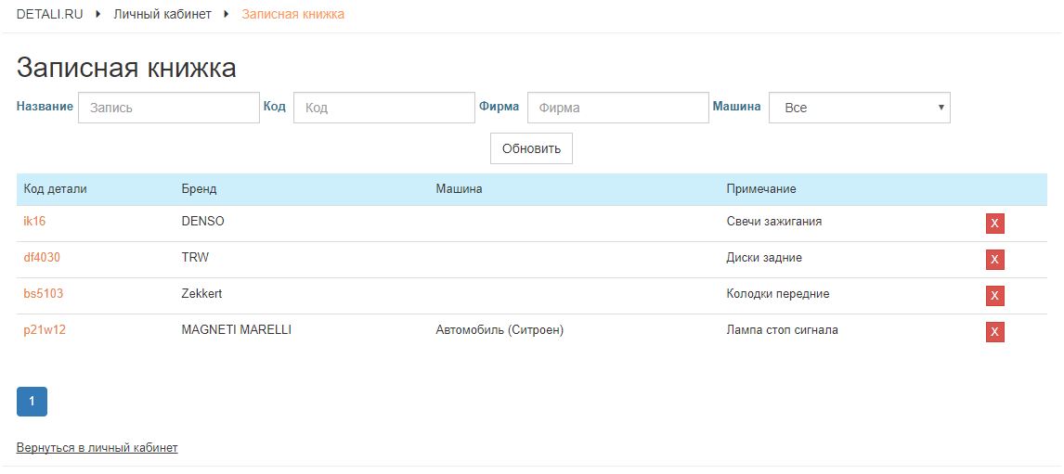Screen dimensions: 1064x474
Task: Navigate to Личный кабинет breadcrumb
Action: point(162,15)
